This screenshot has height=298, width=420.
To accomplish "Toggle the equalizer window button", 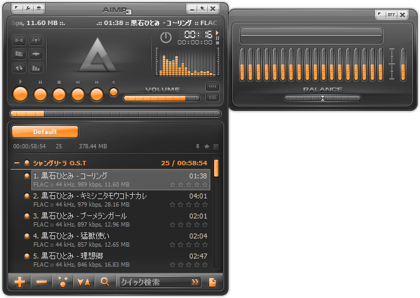I will point(212,86).
